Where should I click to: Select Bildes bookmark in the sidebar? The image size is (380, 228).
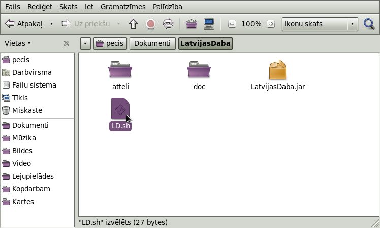click(38, 151)
